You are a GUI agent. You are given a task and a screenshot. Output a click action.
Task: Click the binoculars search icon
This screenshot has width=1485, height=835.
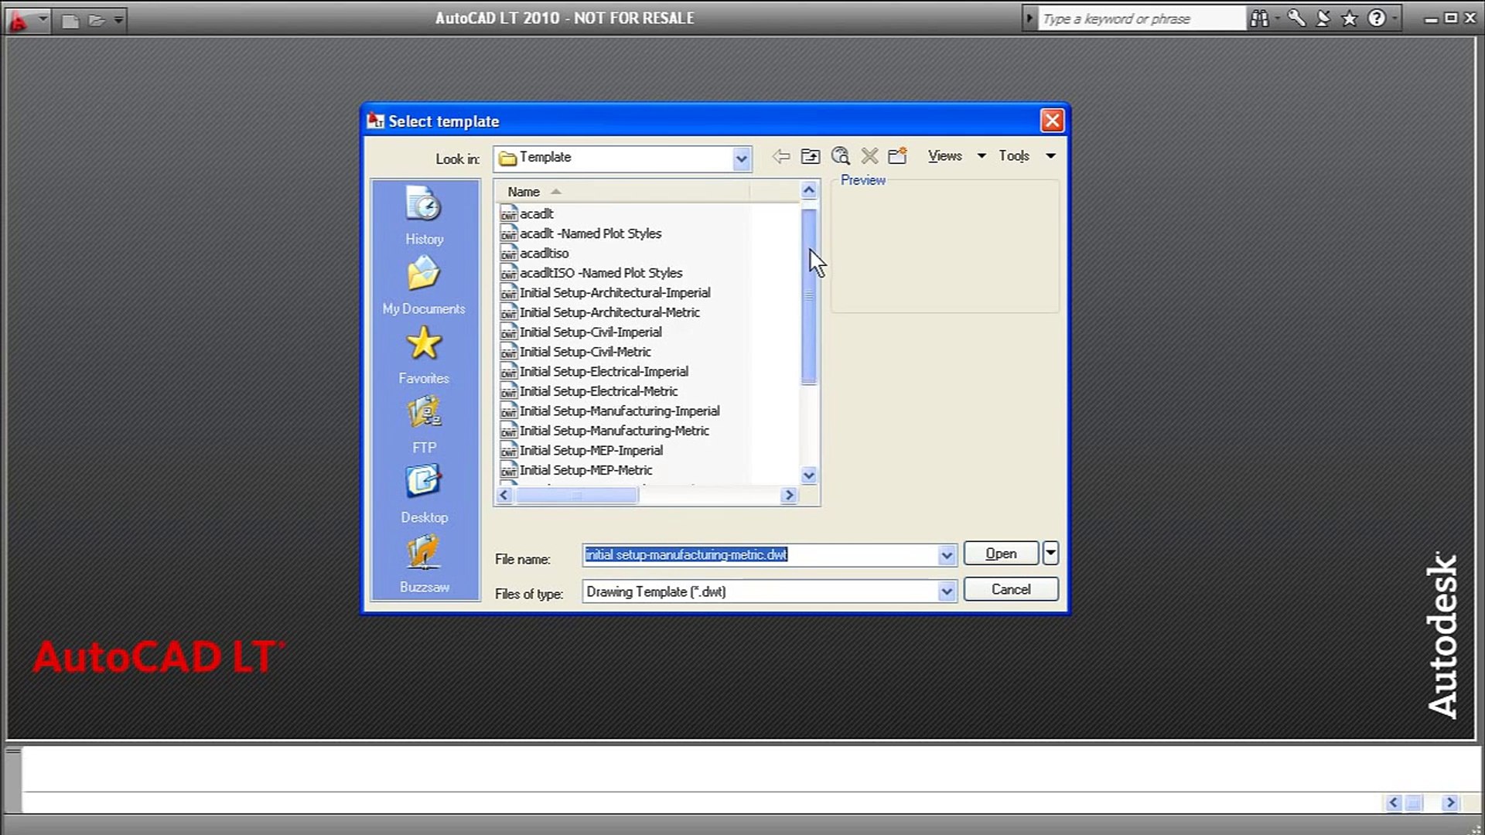pyautogui.click(x=1259, y=19)
